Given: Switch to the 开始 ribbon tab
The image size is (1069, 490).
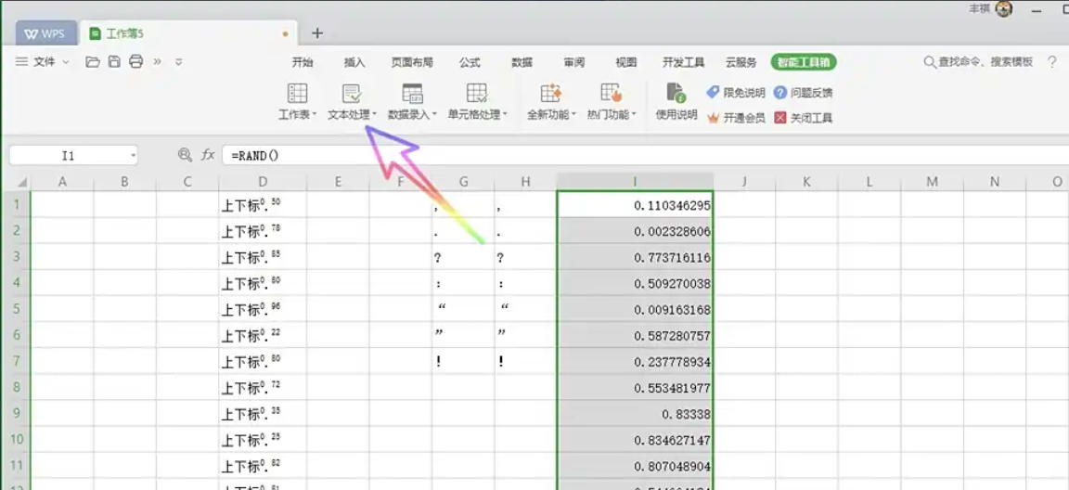Looking at the screenshot, I should [x=302, y=62].
